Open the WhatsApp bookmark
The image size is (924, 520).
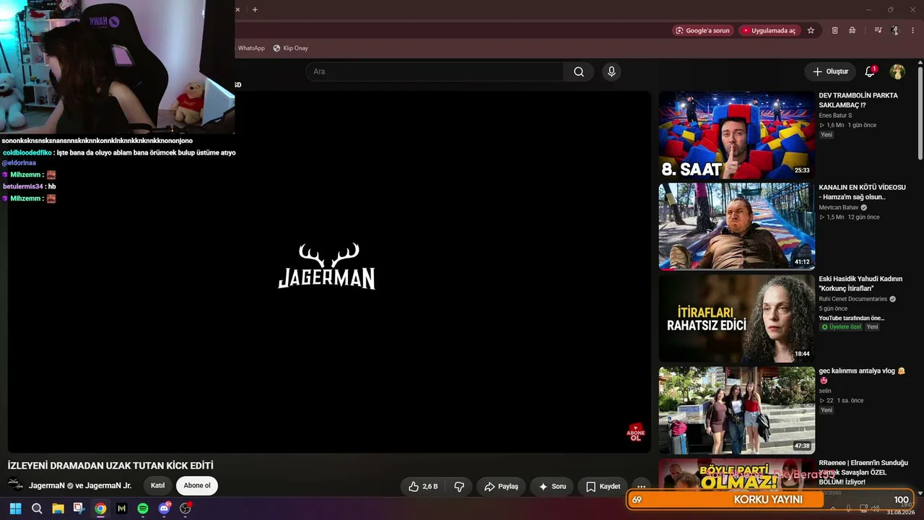pos(251,48)
